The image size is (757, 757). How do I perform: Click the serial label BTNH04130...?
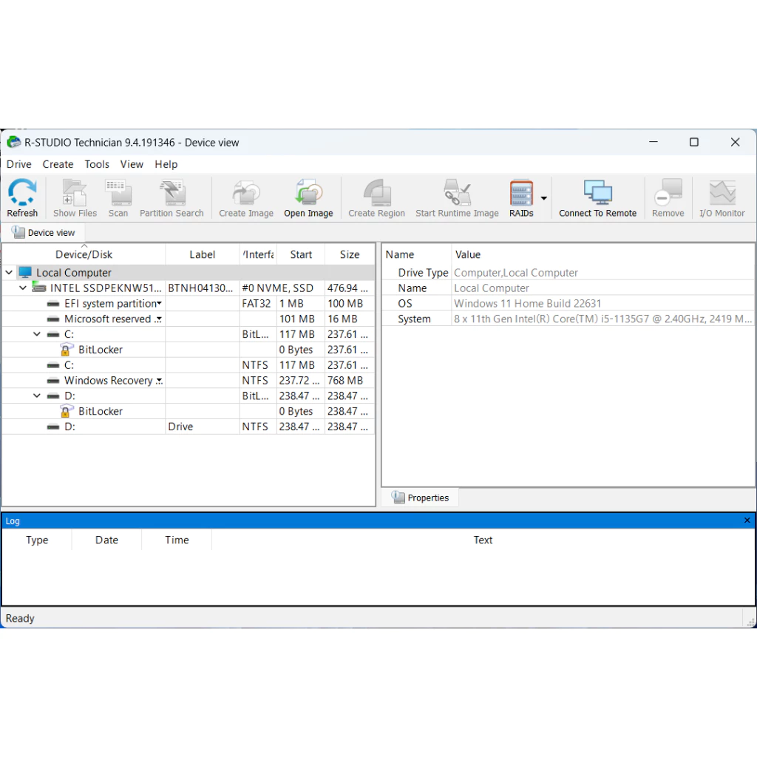[200, 288]
